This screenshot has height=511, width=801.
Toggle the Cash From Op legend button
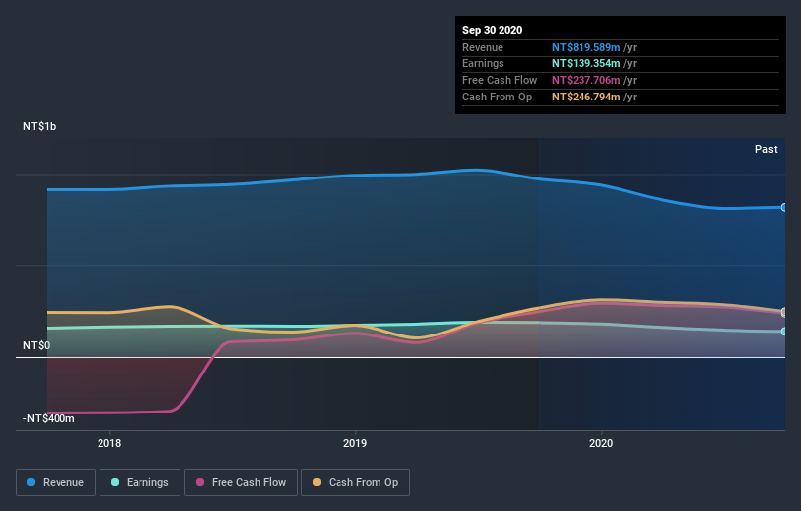pos(355,483)
